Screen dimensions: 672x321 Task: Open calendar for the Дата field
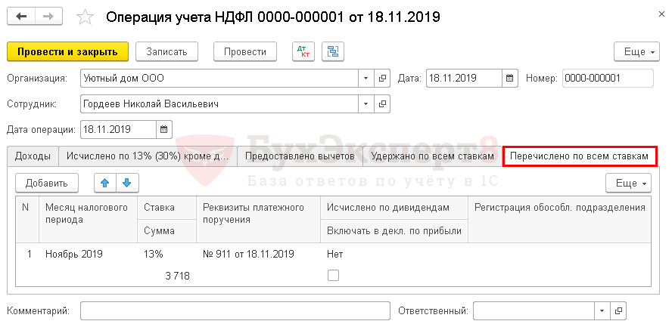coord(509,78)
